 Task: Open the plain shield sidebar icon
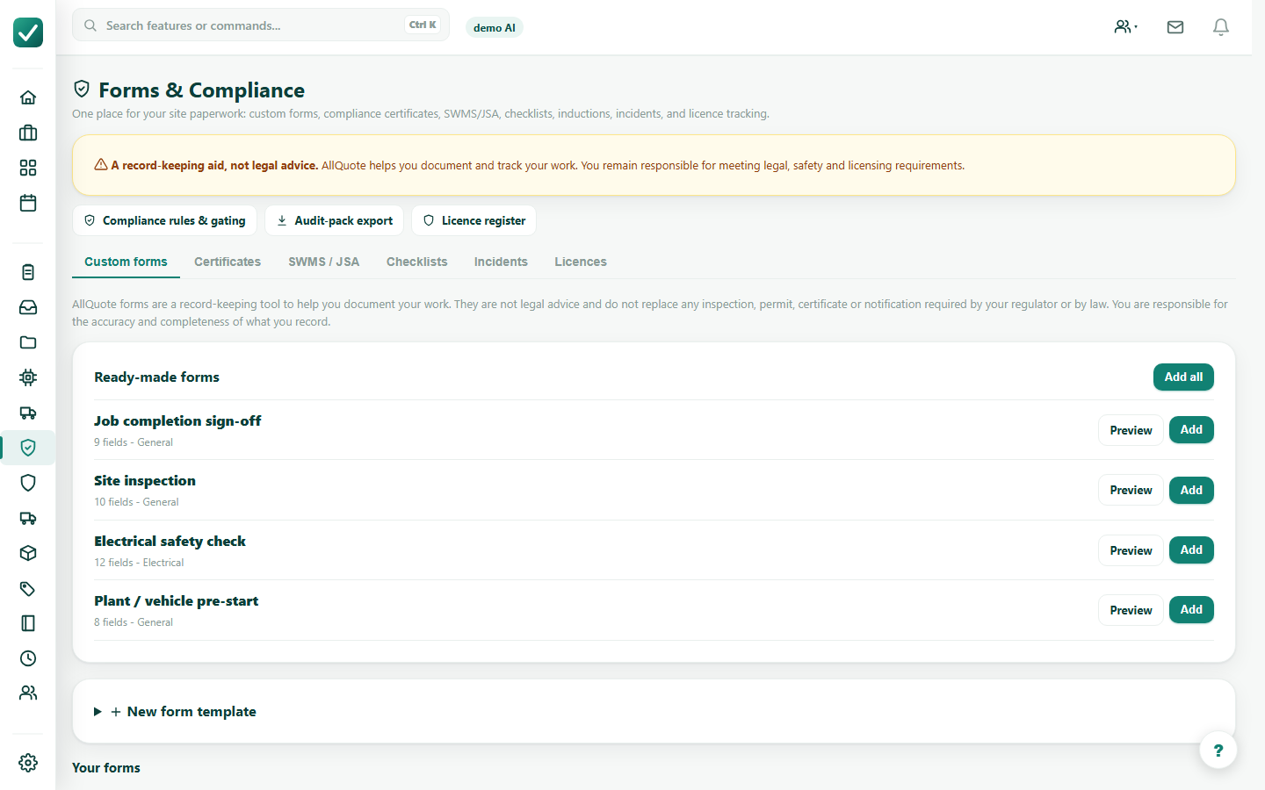[28, 483]
